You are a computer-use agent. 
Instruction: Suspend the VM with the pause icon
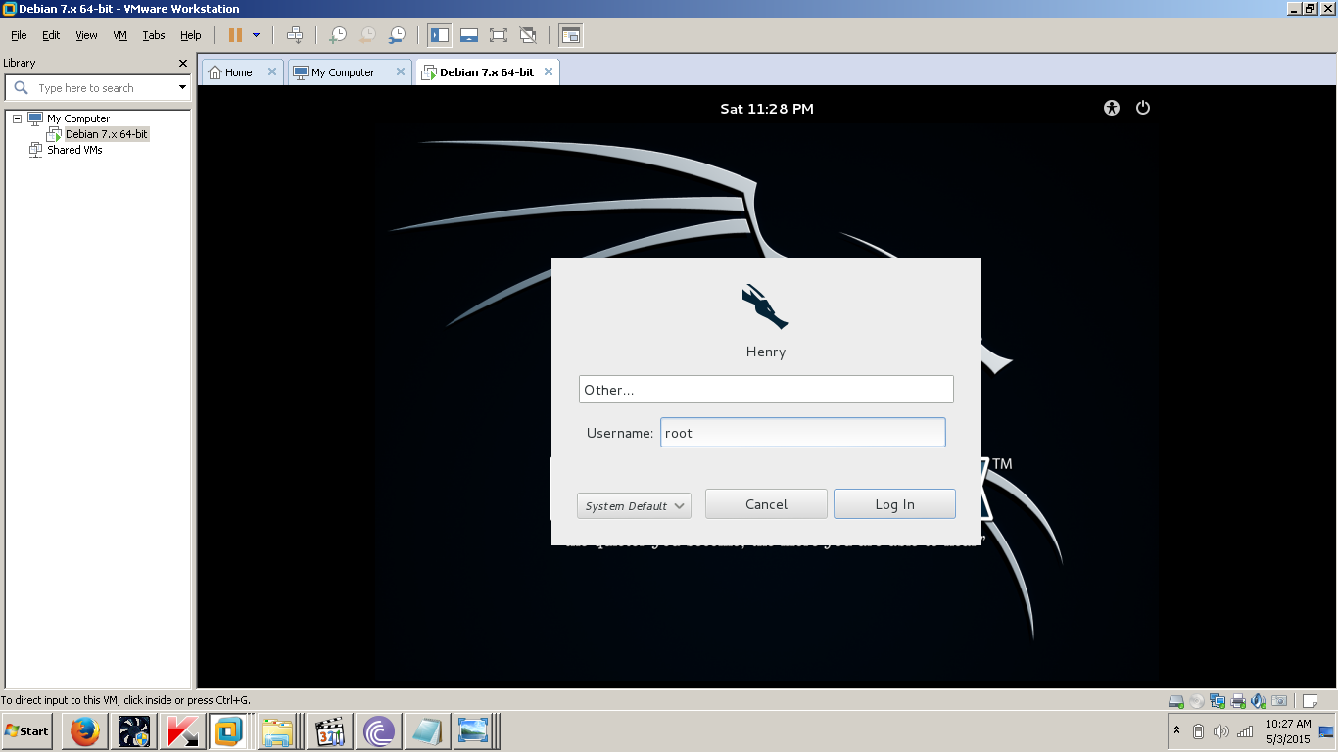click(235, 35)
